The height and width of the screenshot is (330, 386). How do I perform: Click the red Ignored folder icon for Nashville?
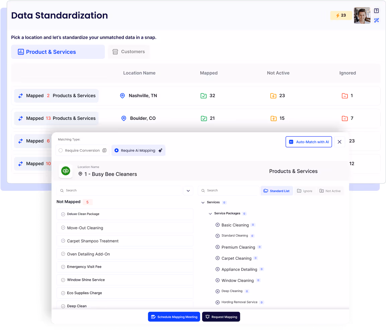pyautogui.click(x=345, y=96)
